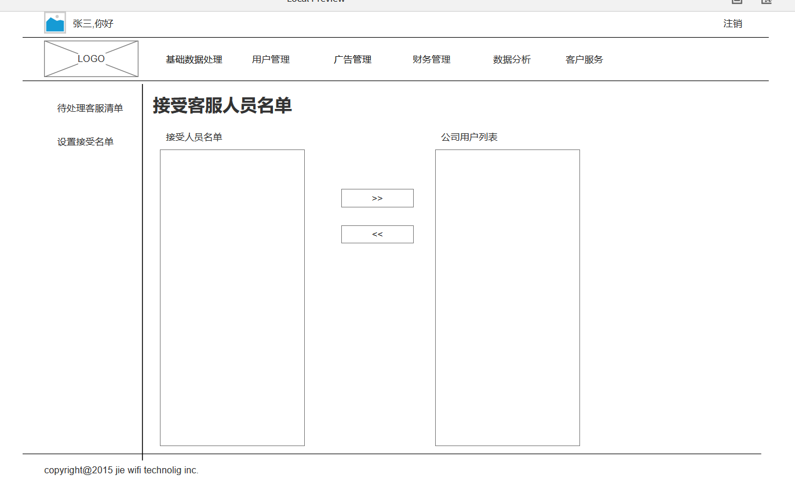Click the user avatar image icon
795x493 pixels.
pyautogui.click(x=55, y=23)
